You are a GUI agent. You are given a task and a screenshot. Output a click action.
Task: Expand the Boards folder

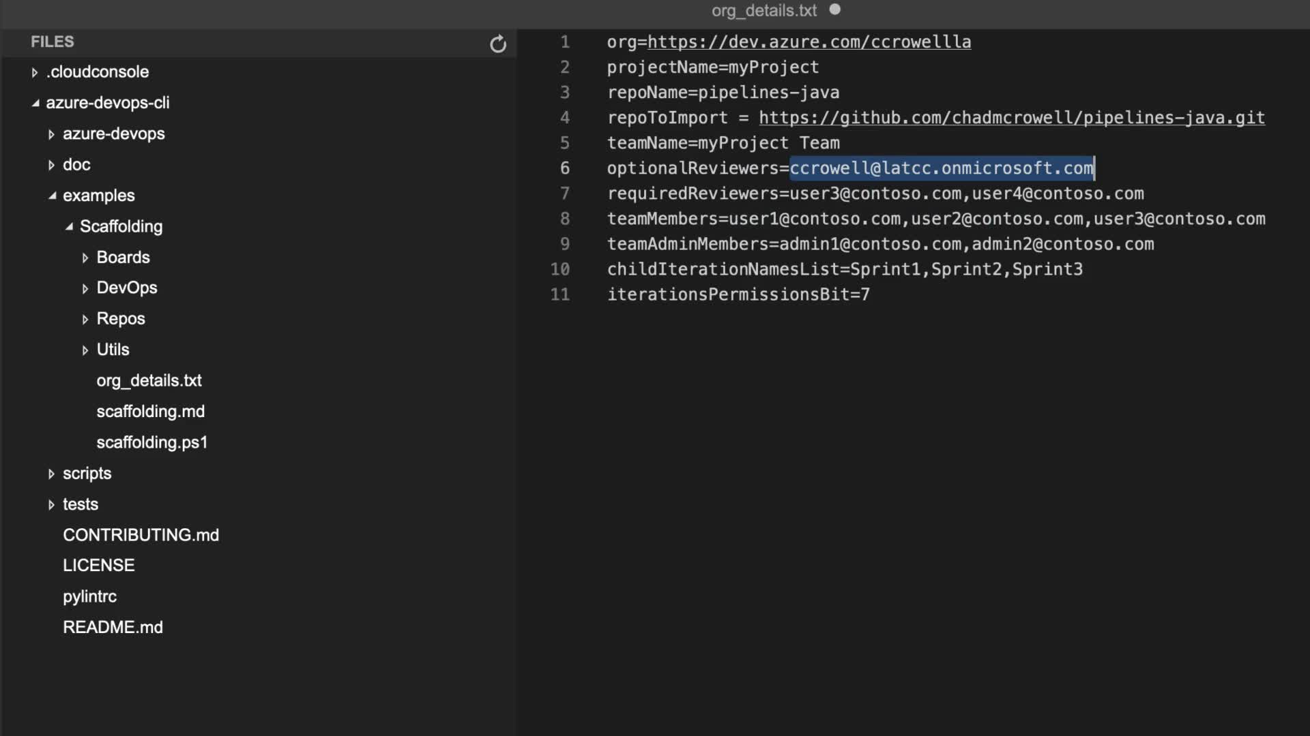pos(123,257)
